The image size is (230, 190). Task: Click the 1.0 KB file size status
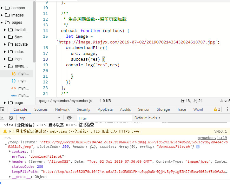[105, 101]
